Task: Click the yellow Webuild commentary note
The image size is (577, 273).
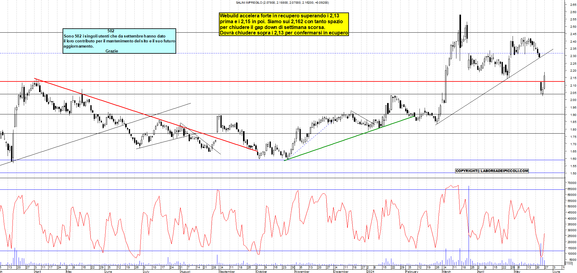Action: [x=284, y=24]
